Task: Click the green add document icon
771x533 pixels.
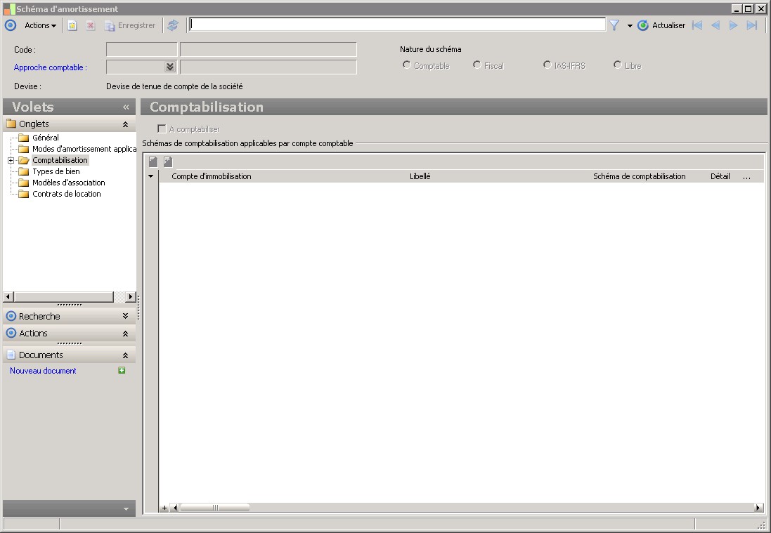Action: (x=122, y=370)
